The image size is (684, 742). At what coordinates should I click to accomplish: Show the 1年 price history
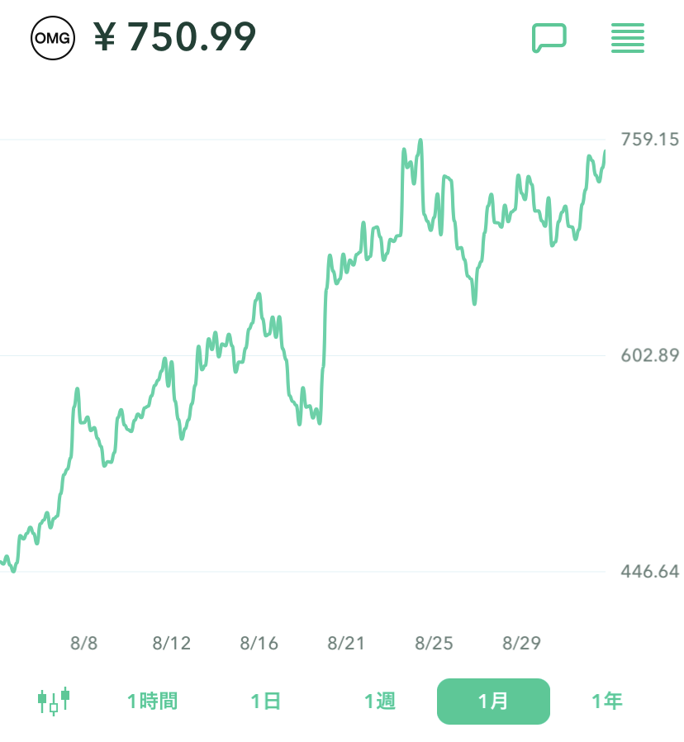pos(607,702)
